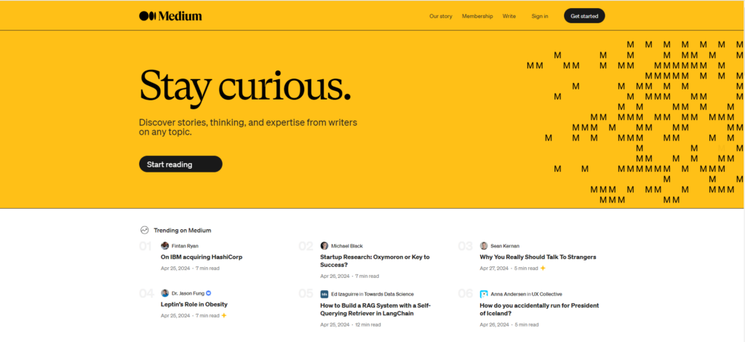Open Sean Kernan's avatar

click(484, 245)
